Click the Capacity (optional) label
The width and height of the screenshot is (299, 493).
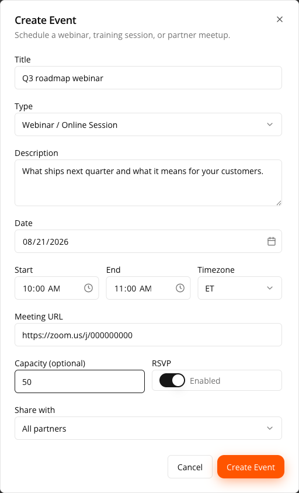coord(50,363)
